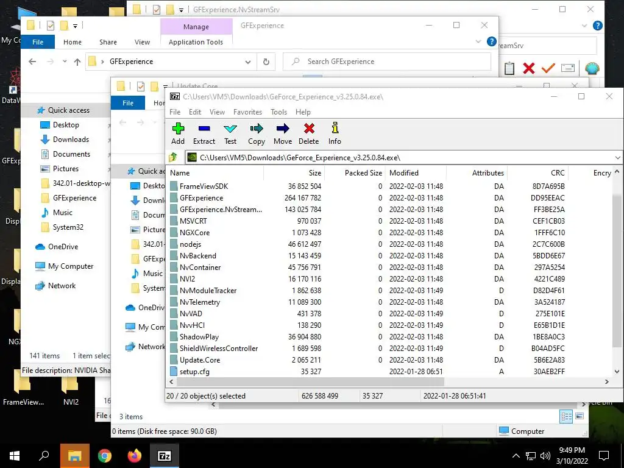The width and height of the screenshot is (624, 468).
Task: Open the Home tab in GFExperience window
Action: [73, 42]
